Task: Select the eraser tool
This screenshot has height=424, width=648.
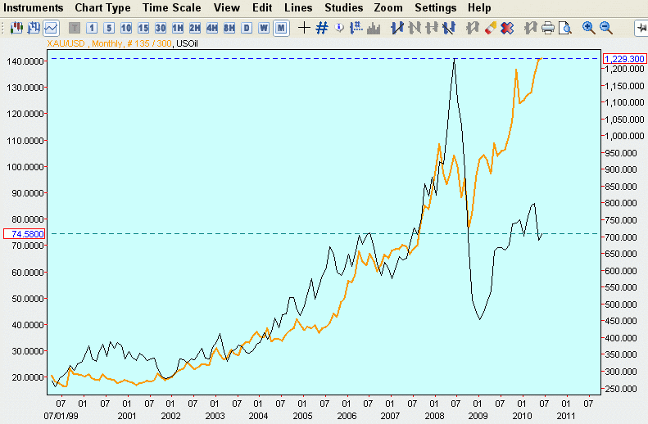Action: point(490,28)
